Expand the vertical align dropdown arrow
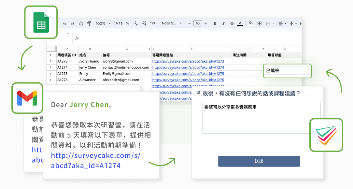 296,23
